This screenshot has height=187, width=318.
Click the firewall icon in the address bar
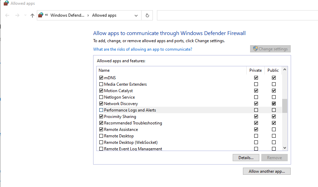coord(41,15)
